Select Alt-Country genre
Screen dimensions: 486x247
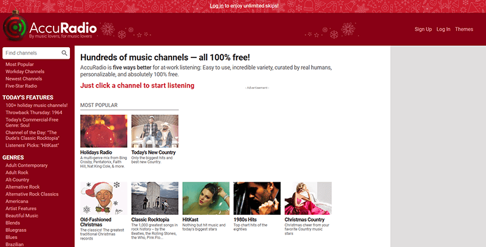point(18,180)
